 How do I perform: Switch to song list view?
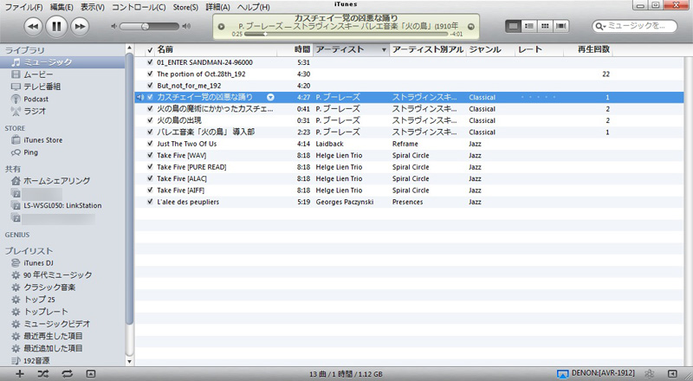point(513,26)
